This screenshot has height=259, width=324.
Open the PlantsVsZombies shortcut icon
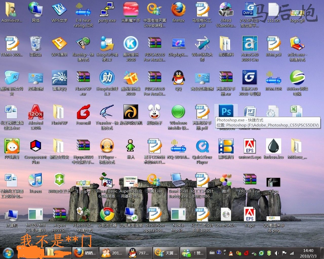pos(83,214)
